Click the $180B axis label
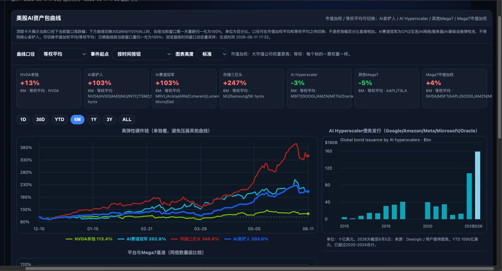Screen dimensions: 502x271 tap(331, 142)
